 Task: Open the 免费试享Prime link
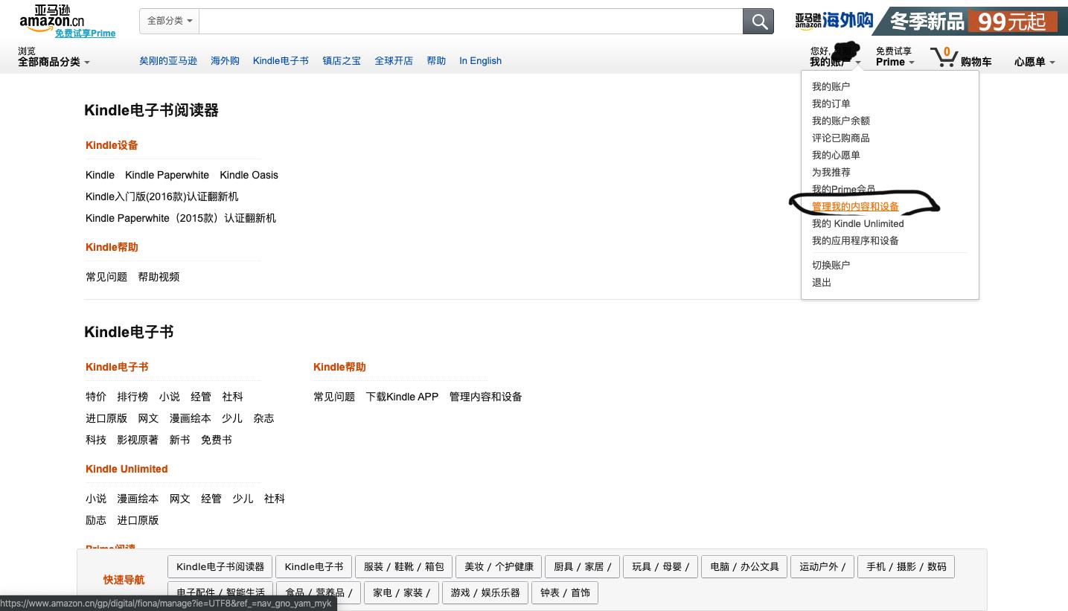point(85,33)
